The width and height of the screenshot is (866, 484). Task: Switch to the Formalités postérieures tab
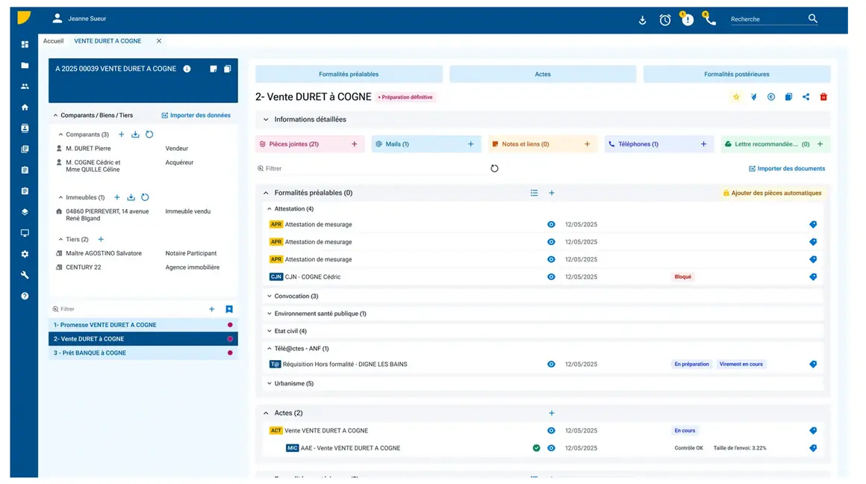(736, 74)
